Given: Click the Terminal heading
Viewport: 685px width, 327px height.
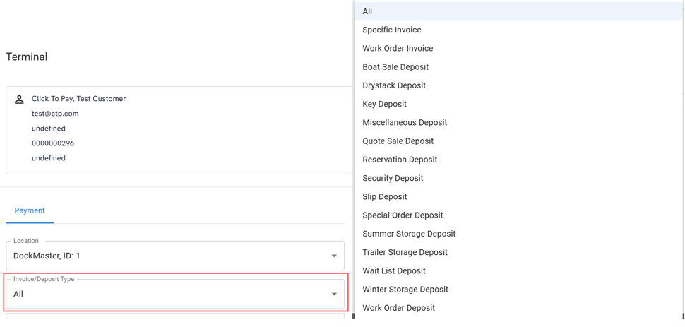Looking at the screenshot, I should (27, 57).
